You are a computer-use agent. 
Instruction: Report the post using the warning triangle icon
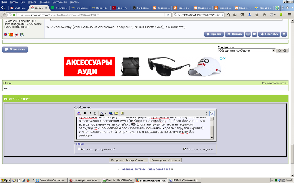click(16, 34)
